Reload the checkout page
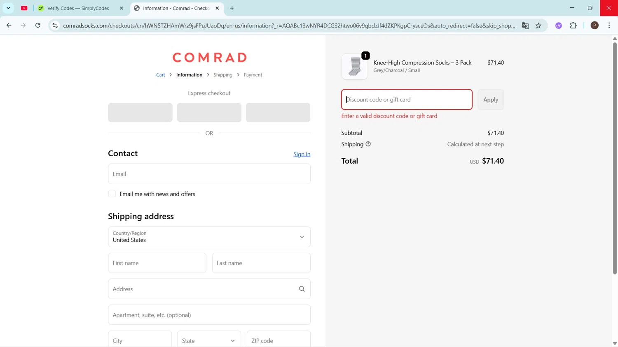The height and width of the screenshot is (347, 618). [x=38, y=25]
